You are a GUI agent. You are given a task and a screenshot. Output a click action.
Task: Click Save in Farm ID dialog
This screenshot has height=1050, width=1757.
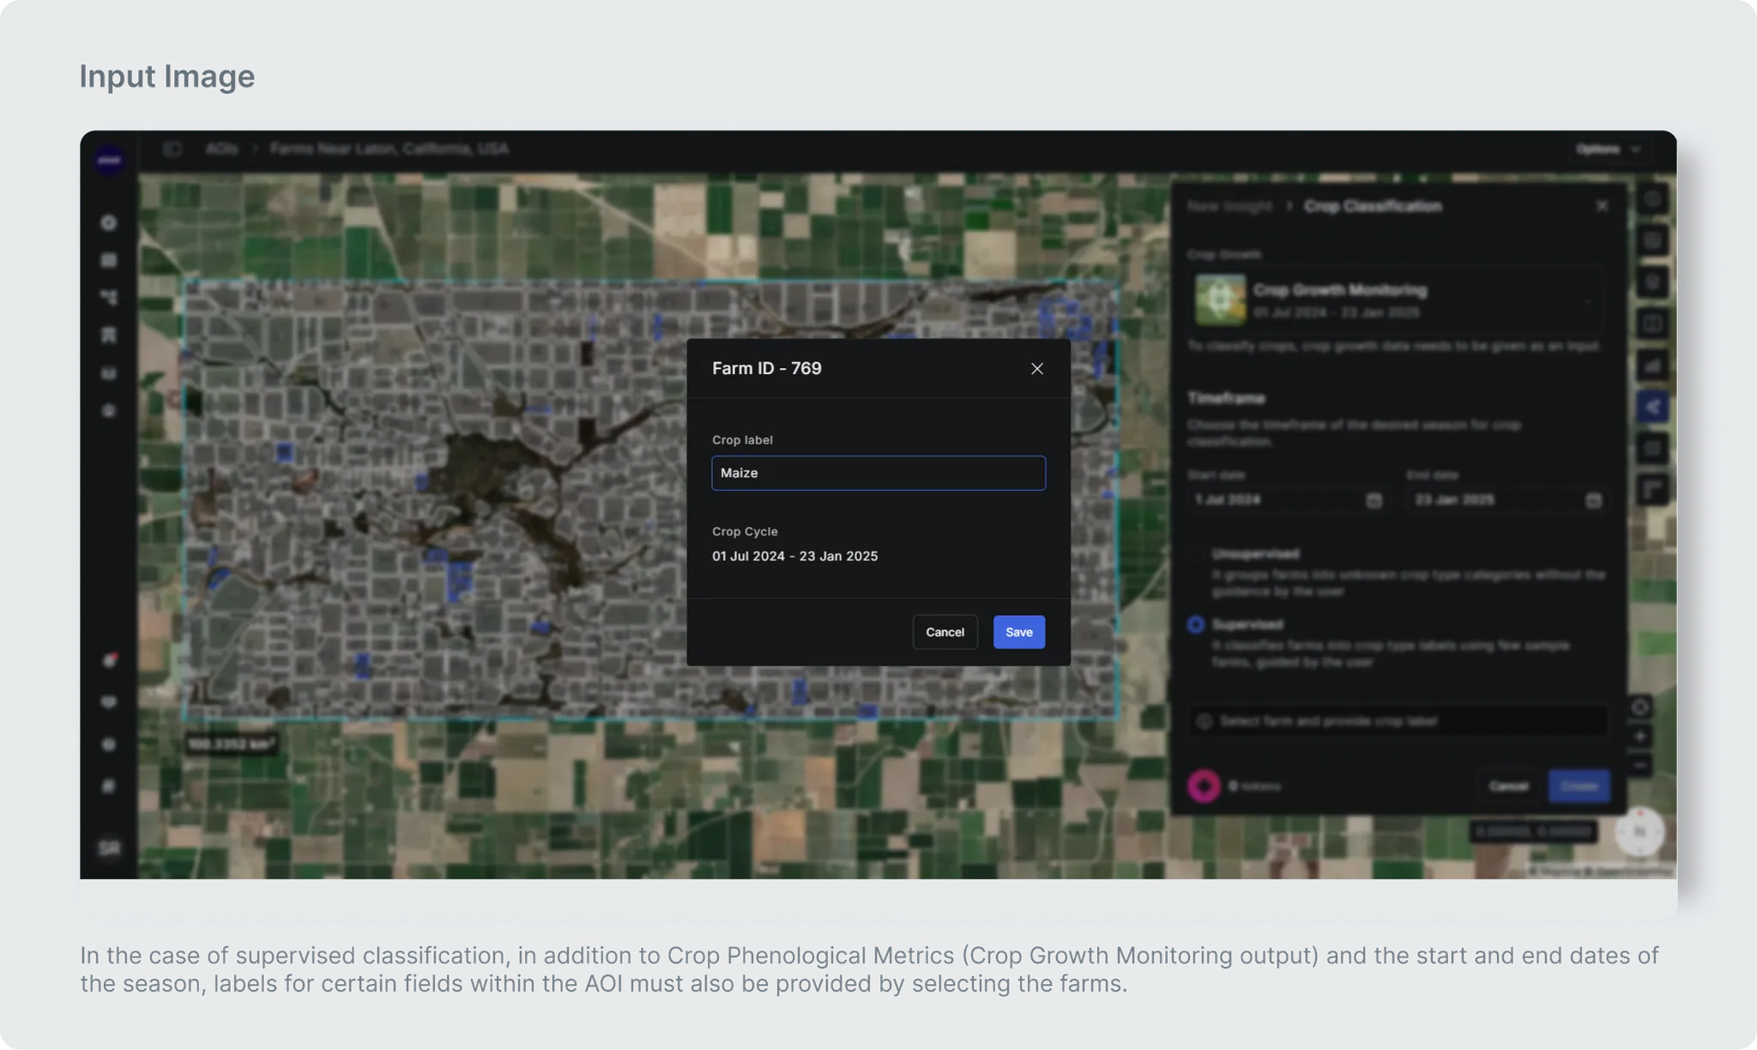coord(1018,632)
